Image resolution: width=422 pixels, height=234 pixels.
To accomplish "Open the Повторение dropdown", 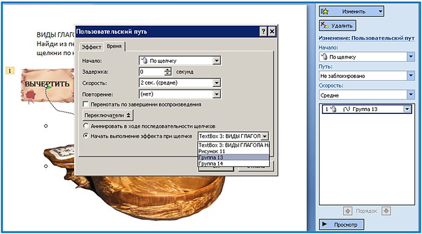I will pos(217,94).
